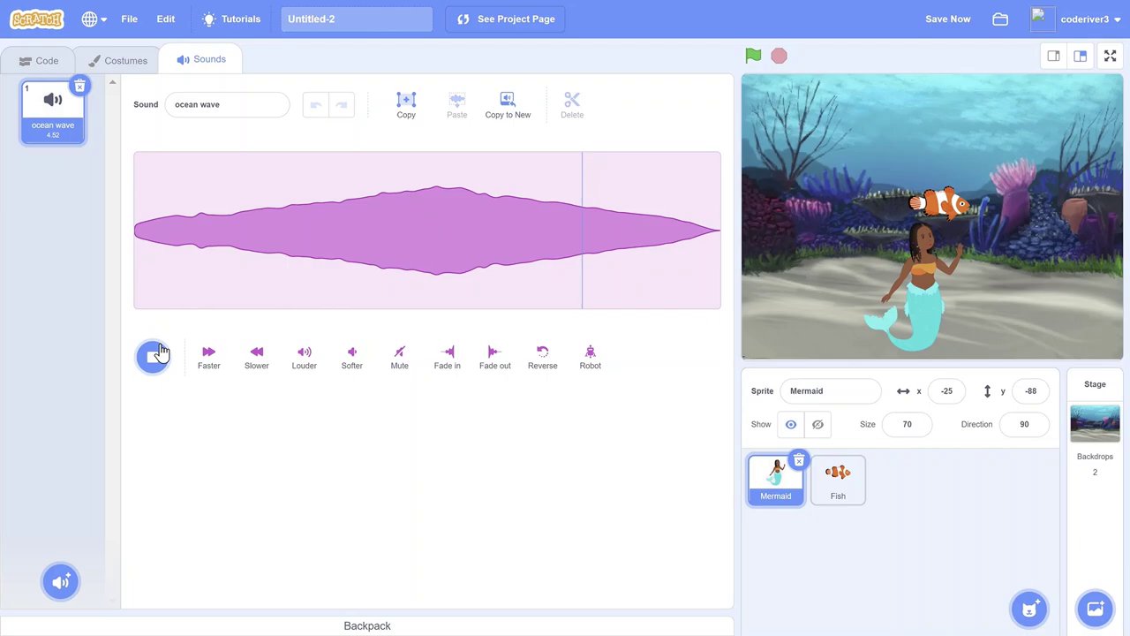Switch to the Costumes tab
1130x636 pixels.
point(117,61)
